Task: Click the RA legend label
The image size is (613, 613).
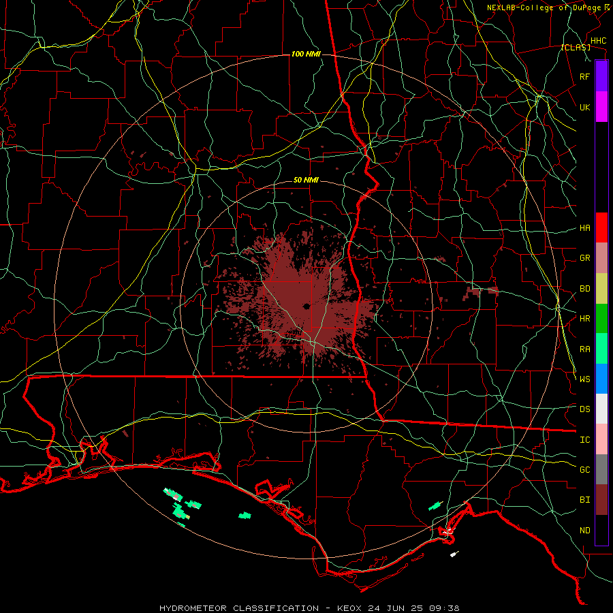Action: tap(584, 349)
